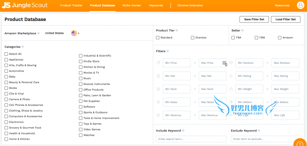Click info icon next to Amazon Marketplace

38,33
